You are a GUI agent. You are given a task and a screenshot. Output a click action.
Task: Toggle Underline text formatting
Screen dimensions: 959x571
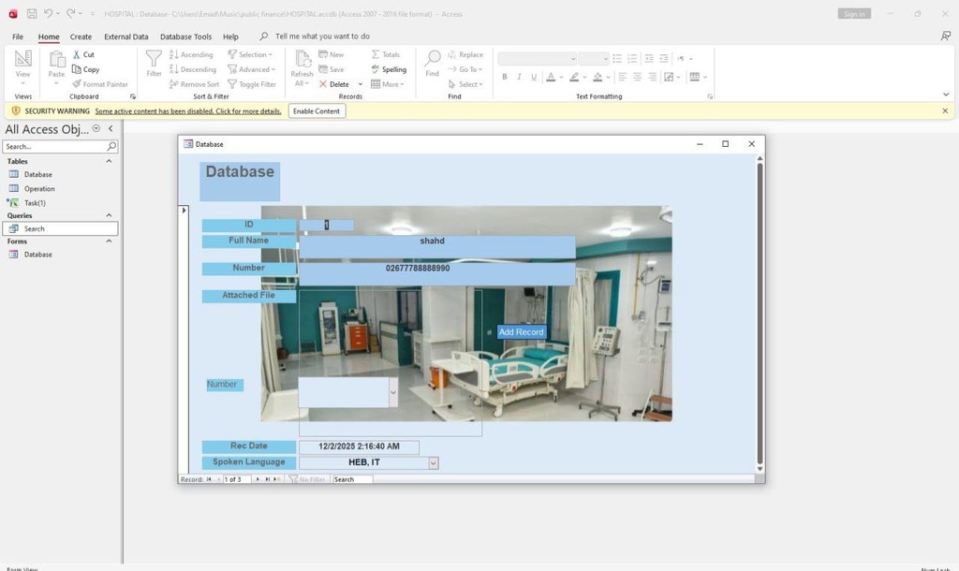coord(534,77)
